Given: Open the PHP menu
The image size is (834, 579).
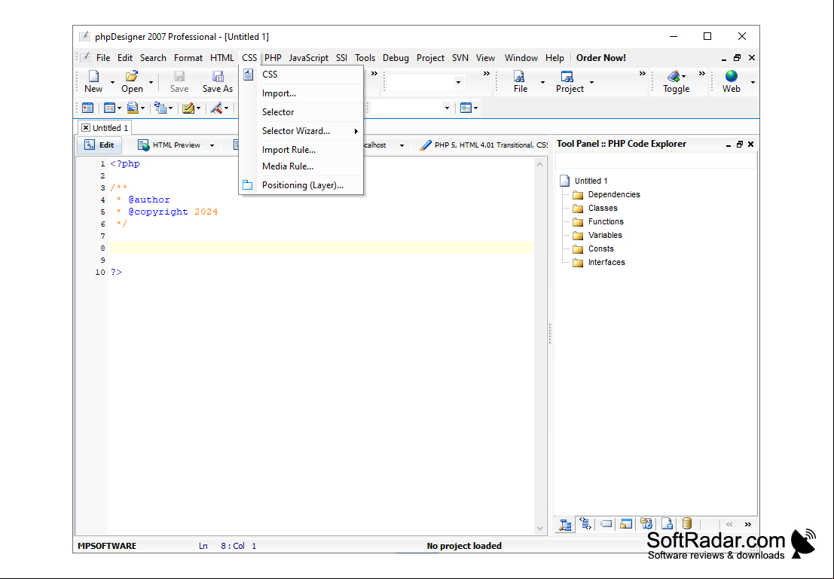Looking at the screenshot, I should tap(273, 58).
